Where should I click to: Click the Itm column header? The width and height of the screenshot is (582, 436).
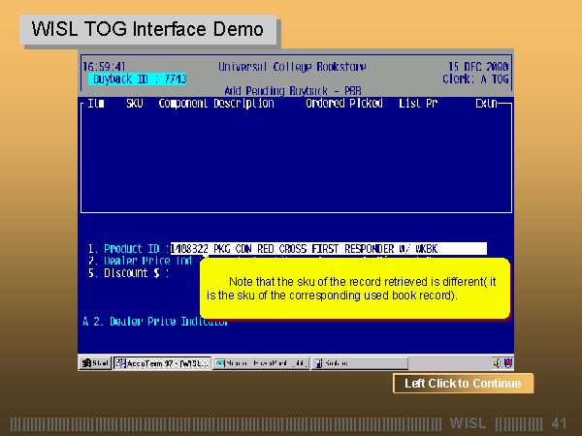click(96, 103)
